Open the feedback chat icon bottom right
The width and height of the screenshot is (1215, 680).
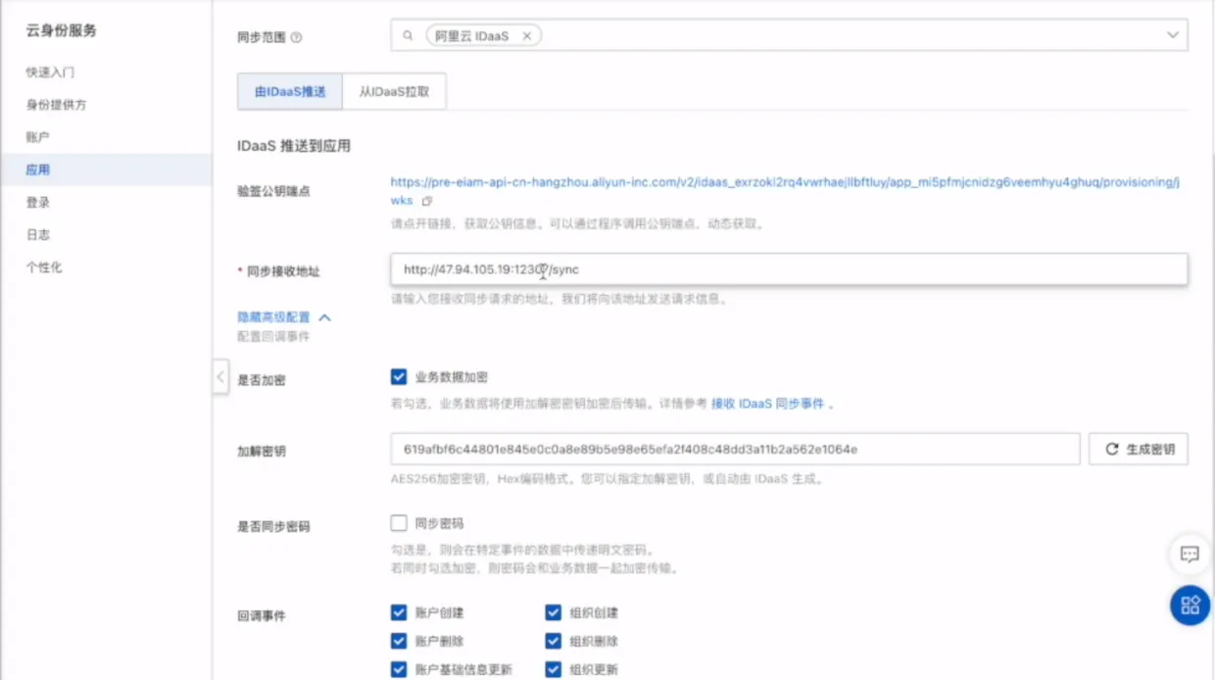click(x=1190, y=555)
